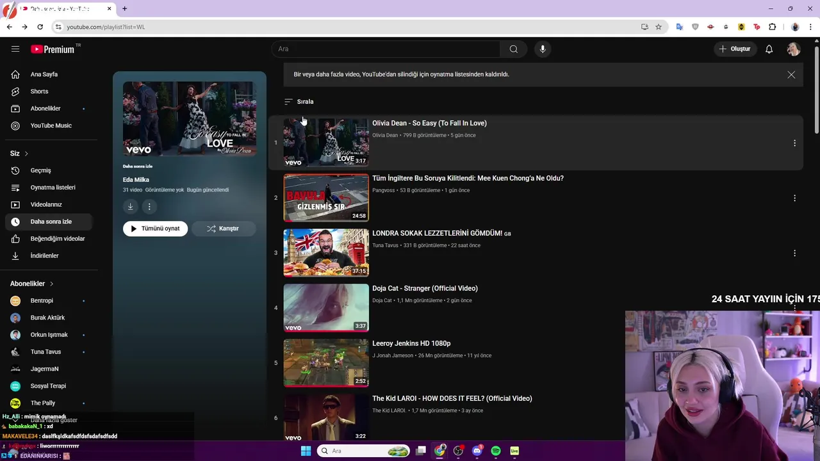
Task: Open YouTube Music in sidebar
Action: (48, 125)
